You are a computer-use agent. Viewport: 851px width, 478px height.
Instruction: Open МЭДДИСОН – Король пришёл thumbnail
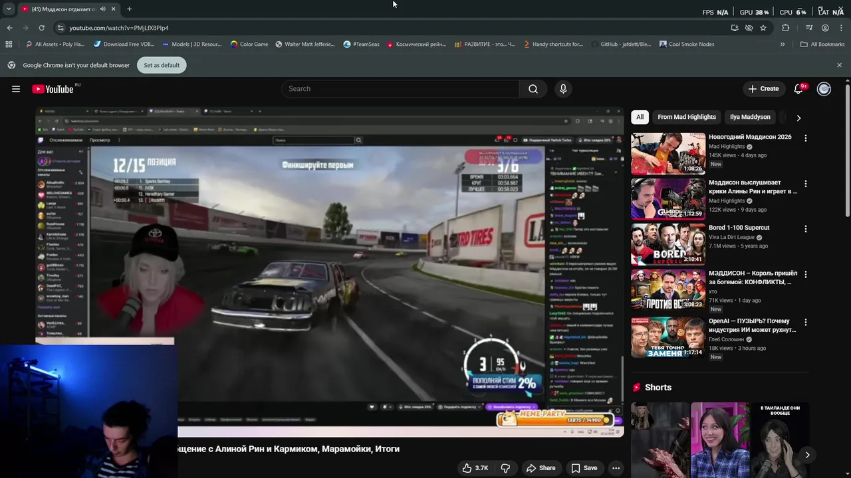pos(668,289)
